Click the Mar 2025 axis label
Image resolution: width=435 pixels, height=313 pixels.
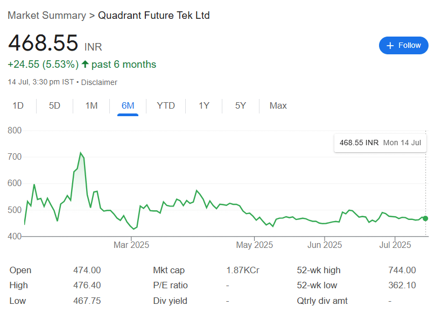coord(131,245)
